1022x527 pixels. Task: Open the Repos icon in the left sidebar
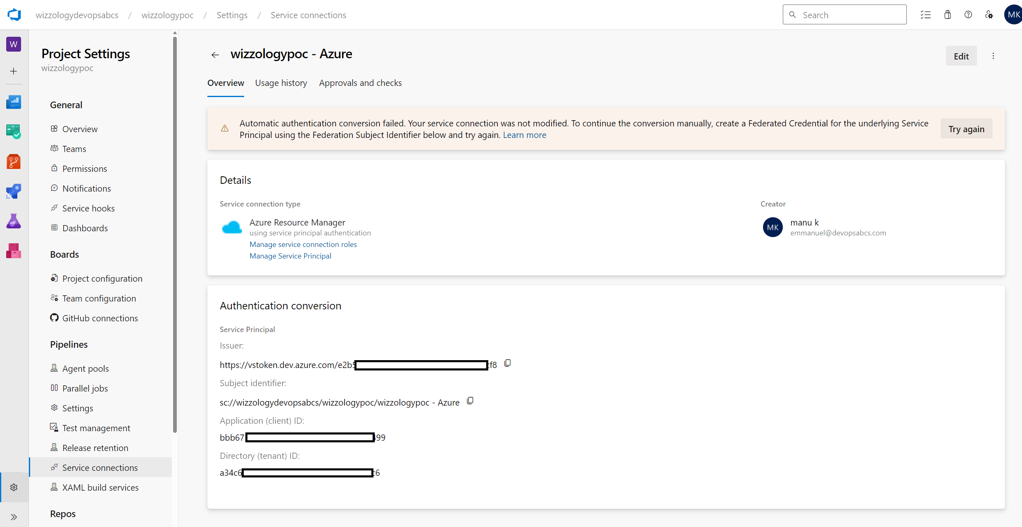[x=14, y=161]
